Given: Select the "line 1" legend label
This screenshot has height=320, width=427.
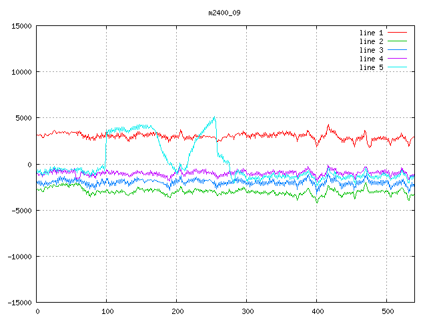Looking at the screenshot, I should click(x=372, y=33).
